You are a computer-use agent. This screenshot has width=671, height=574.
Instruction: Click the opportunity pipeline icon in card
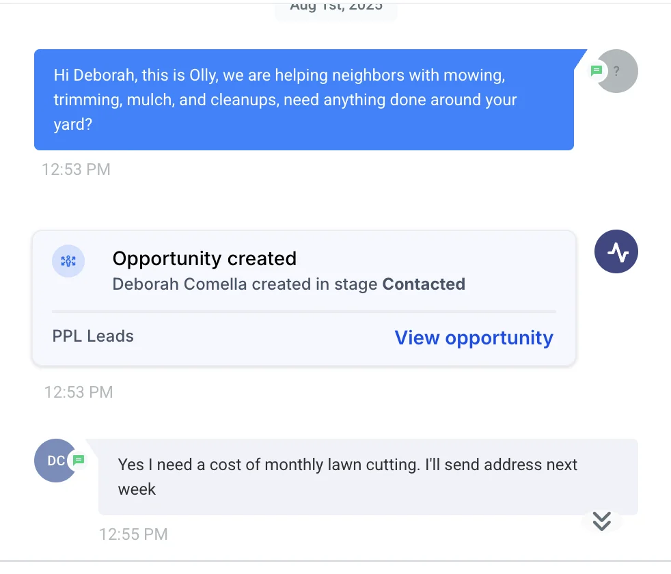coord(68,261)
